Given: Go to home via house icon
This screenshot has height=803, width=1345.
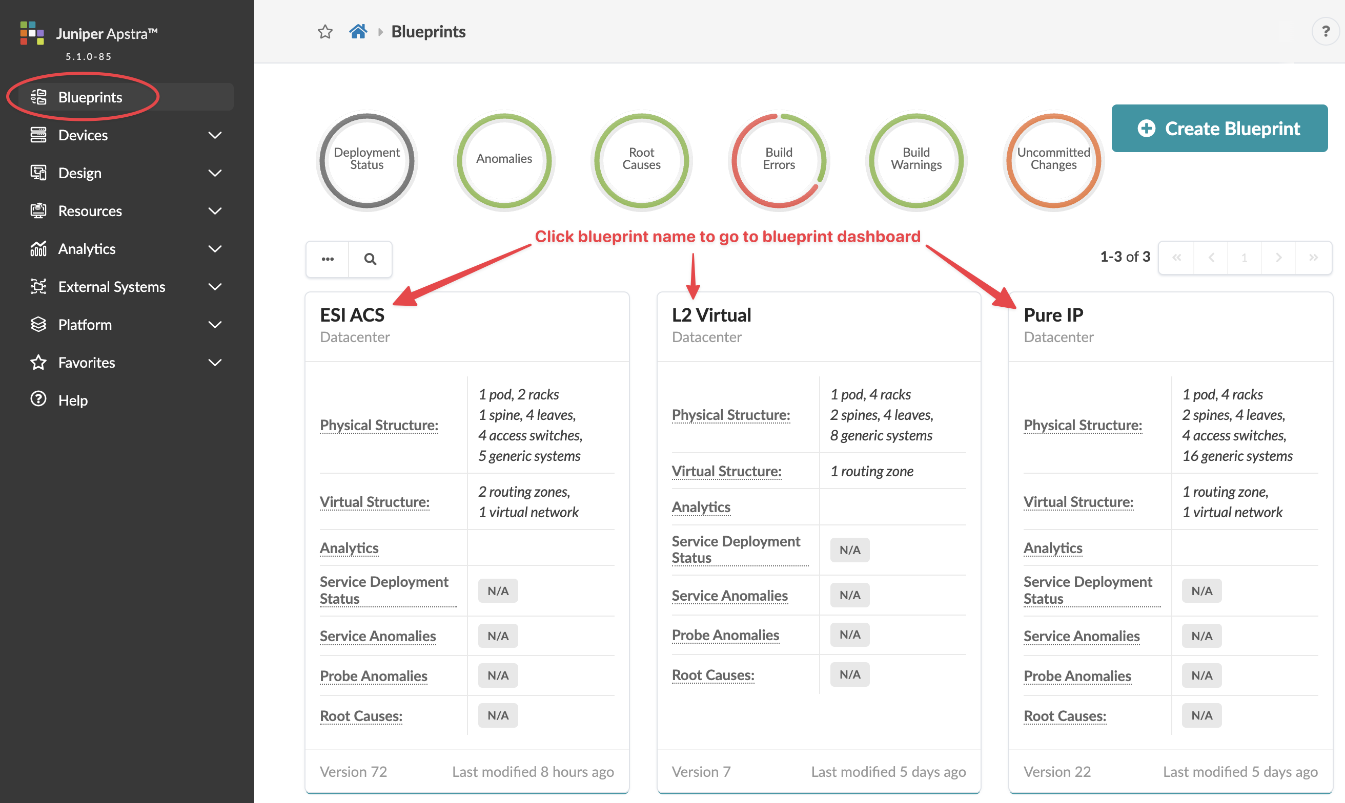Looking at the screenshot, I should [358, 32].
